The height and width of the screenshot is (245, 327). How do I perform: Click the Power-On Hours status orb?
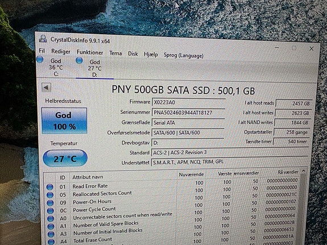click(50, 203)
